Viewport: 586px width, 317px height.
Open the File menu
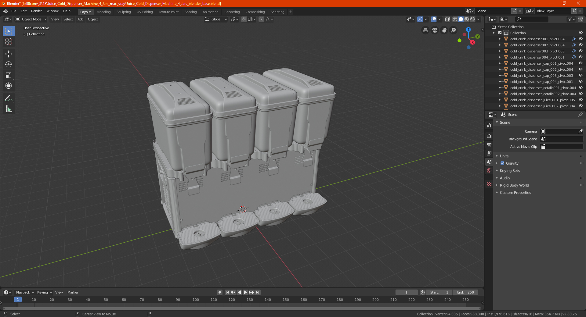[x=13, y=11]
